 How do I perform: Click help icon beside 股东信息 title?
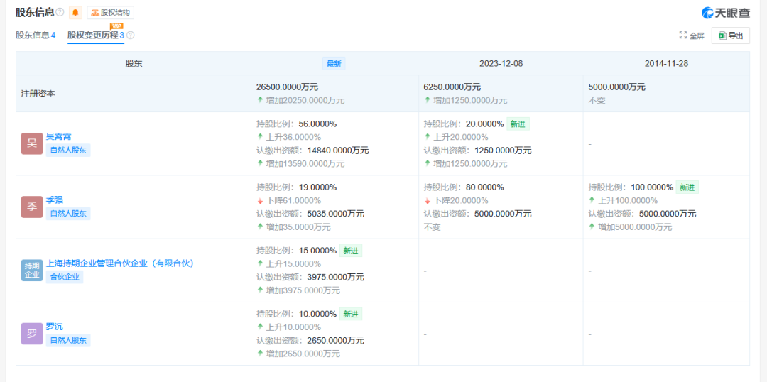point(60,12)
